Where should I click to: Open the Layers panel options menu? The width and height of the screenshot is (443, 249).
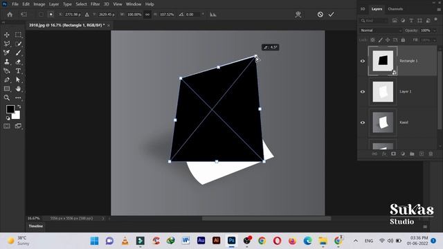(x=438, y=9)
